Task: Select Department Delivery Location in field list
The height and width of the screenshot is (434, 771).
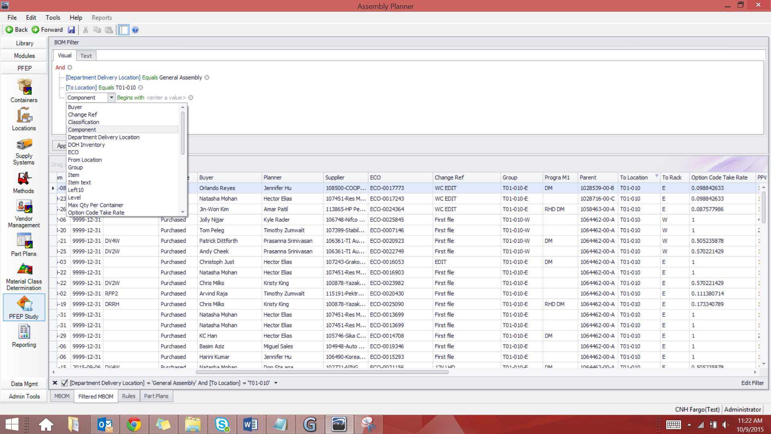Action: pyautogui.click(x=122, y=137)
